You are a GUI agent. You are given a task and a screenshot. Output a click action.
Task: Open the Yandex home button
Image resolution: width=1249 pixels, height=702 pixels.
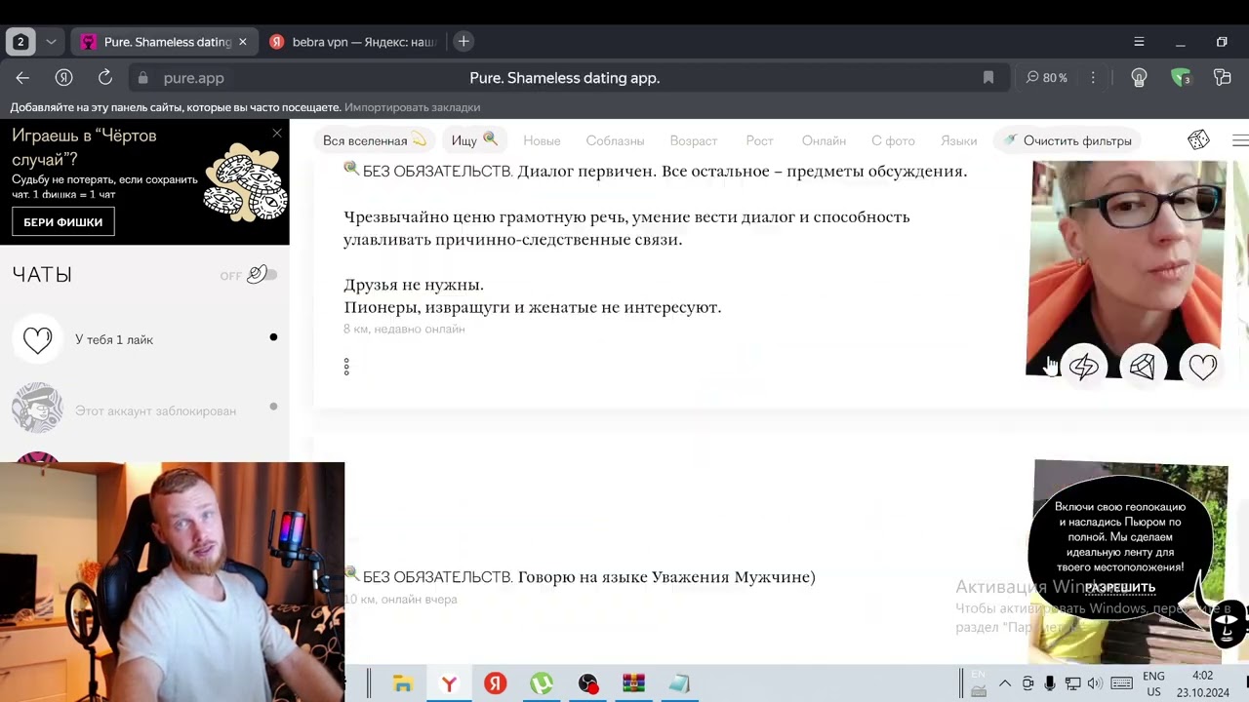pos(64,78)
